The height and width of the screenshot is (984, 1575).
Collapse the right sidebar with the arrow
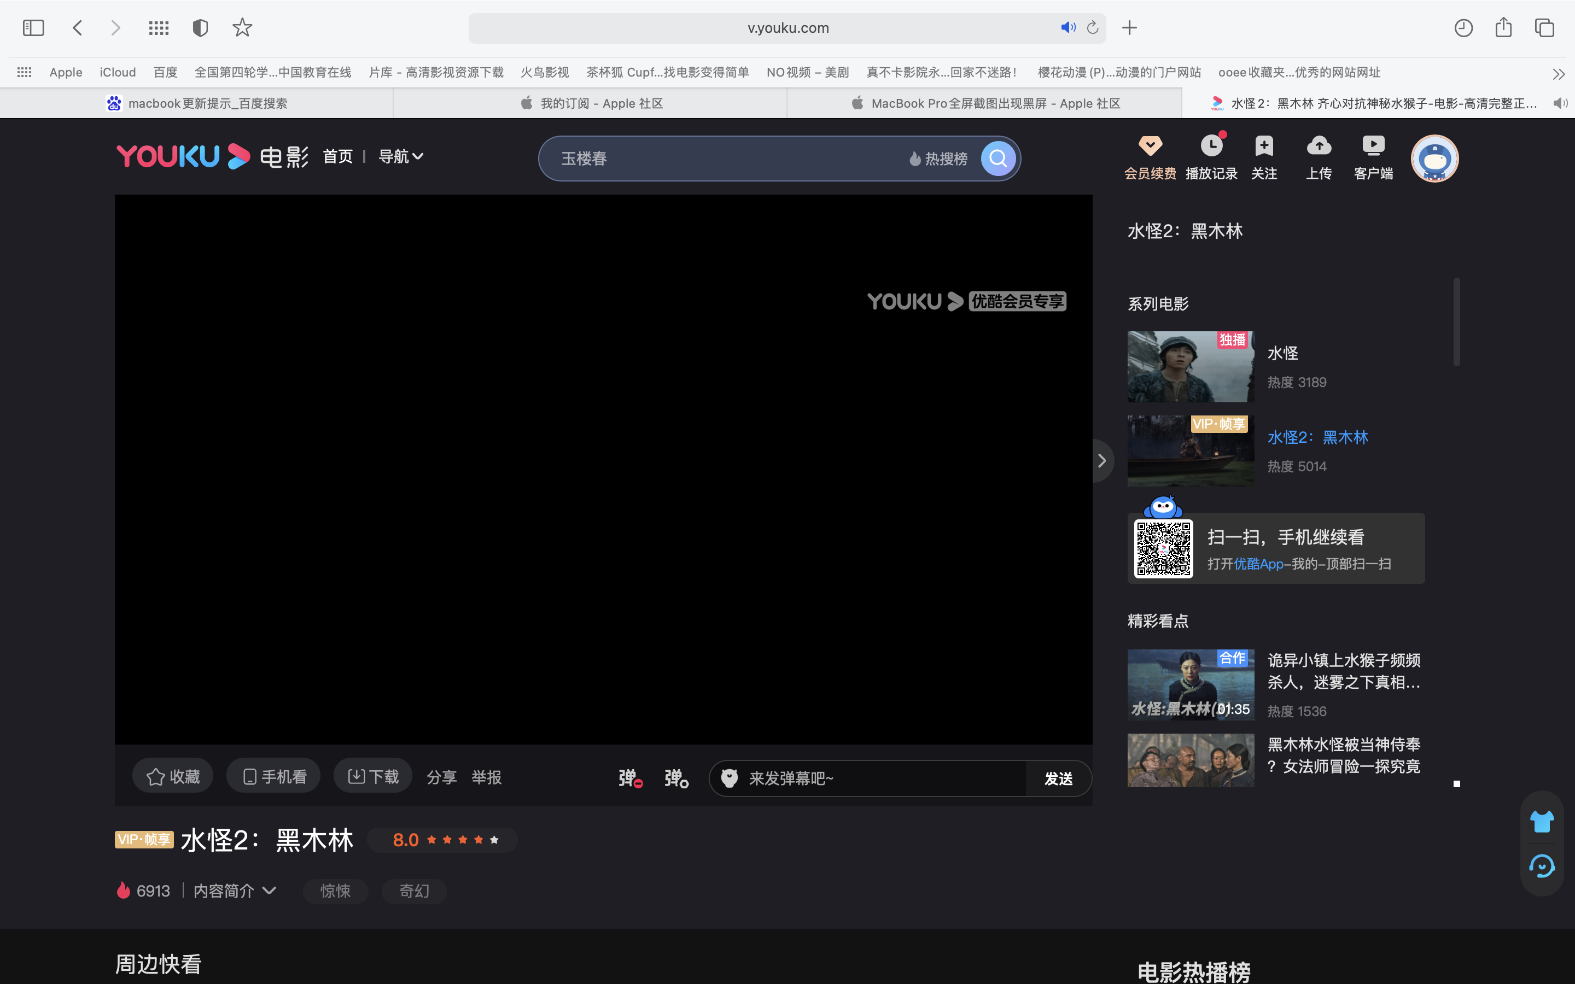[1101, 461]
